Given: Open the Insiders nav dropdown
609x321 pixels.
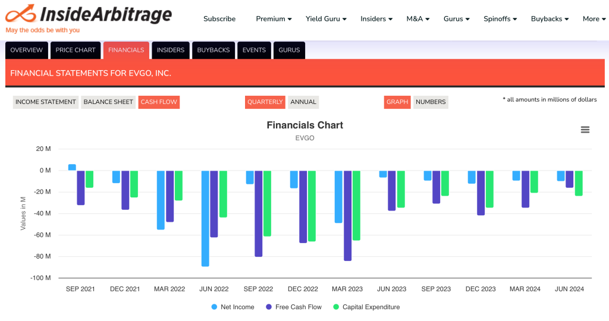Looking at the screenshot, I should click(376, 18).
